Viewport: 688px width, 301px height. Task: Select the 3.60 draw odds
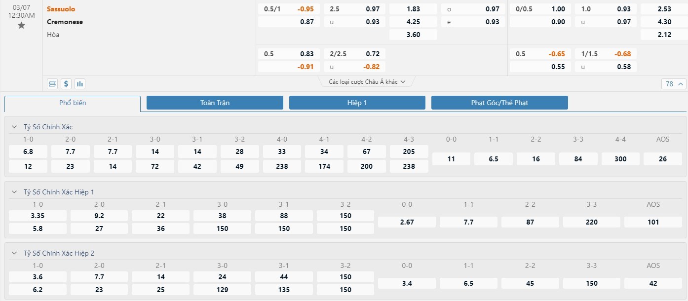tap(413, 35)
